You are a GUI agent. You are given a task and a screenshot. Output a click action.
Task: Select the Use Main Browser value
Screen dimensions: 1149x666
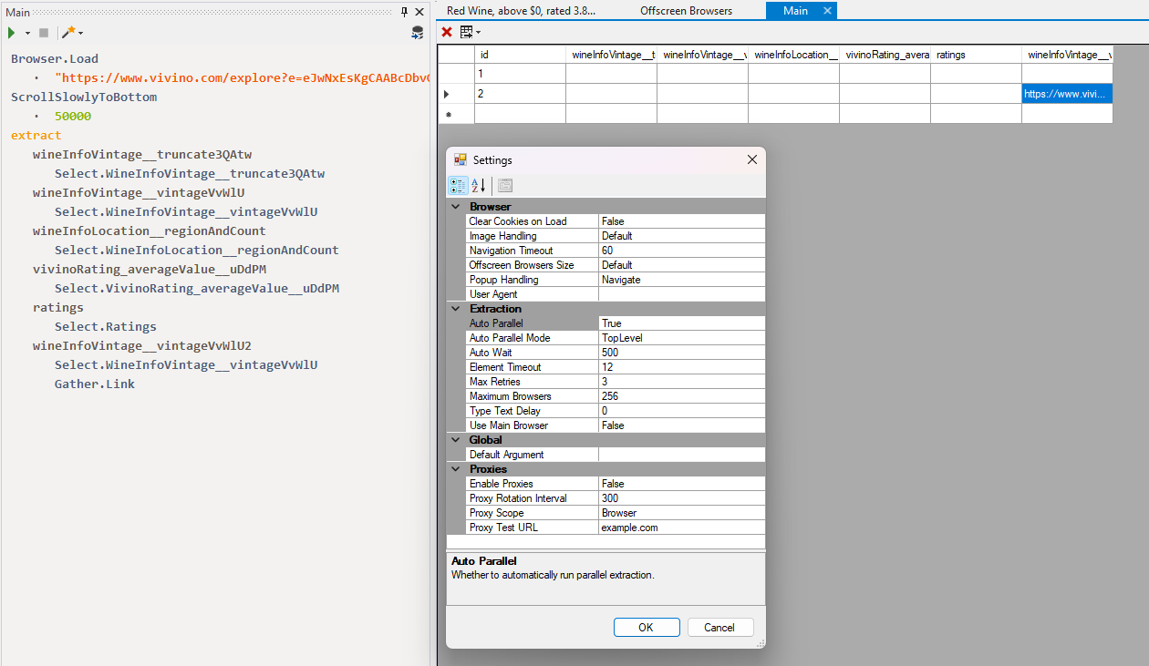680,425
